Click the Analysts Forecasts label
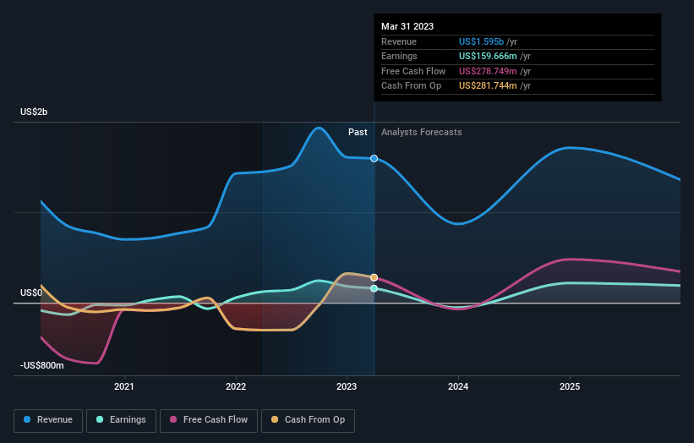Screen dimensions: 694x443 pos(421,133)
